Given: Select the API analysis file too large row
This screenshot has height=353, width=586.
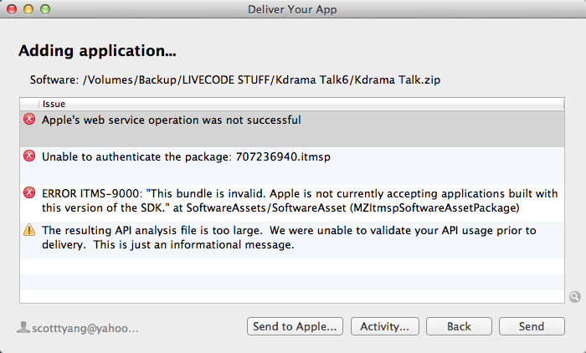Looking at the screenshot, I should click(293, 238).
